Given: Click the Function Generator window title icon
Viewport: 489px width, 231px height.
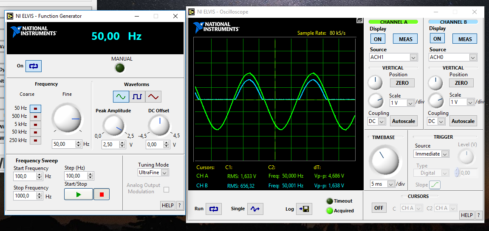Looking at the screenshot, I should 10,16.
